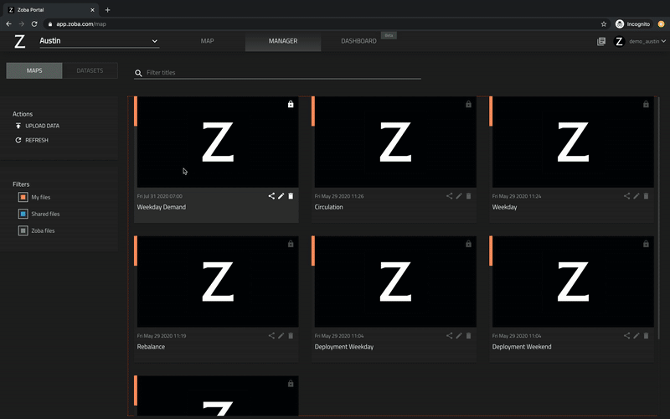
Task: Expand the demo_austin user menu
Action: pos(647,41)
